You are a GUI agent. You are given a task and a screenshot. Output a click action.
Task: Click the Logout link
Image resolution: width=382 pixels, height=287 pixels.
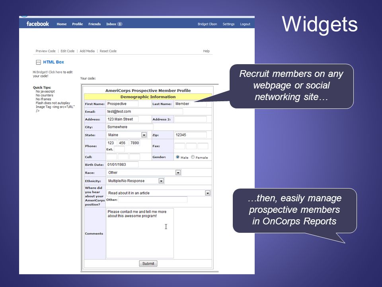pyautogui.click(x=245, y=24)
